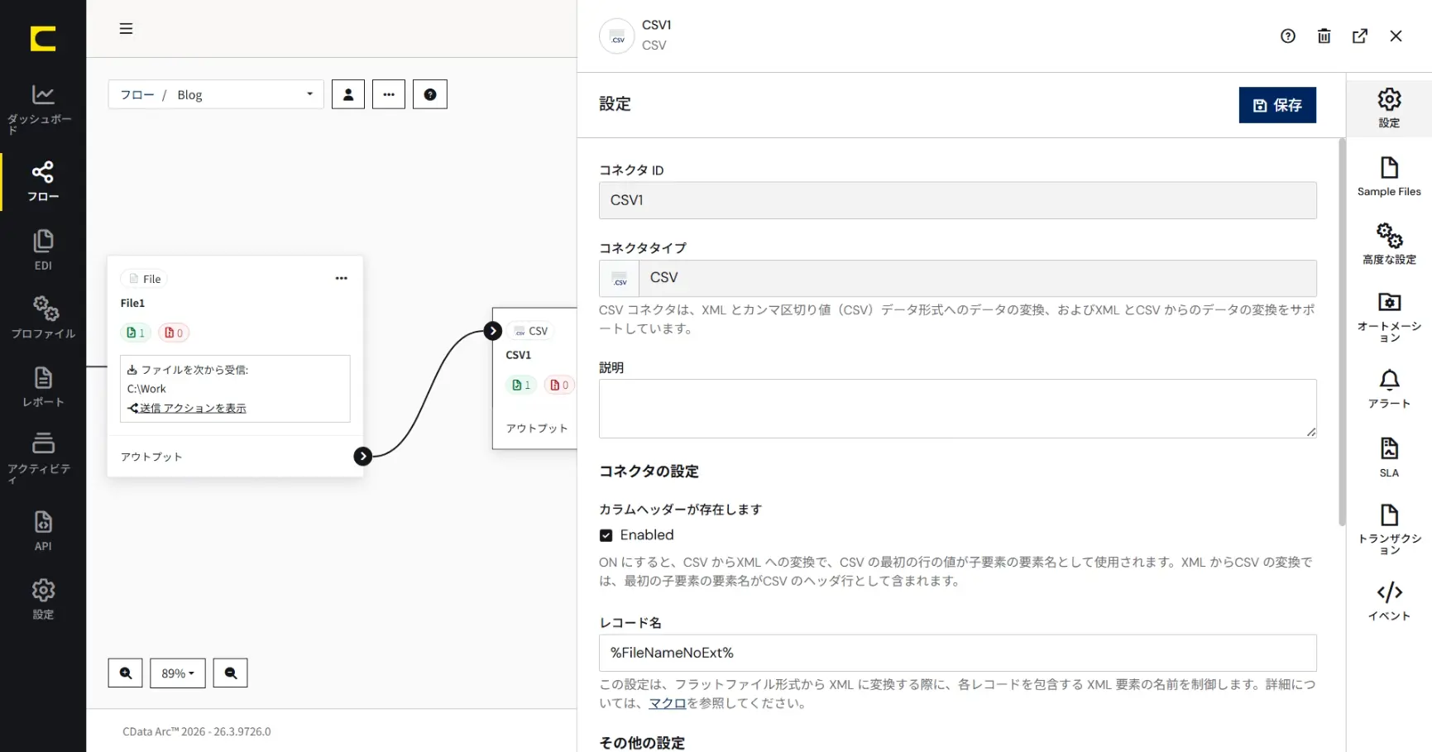Open help for the CSV1 connector
Viewport: 1432px width, 752px height.
pyautogui.click(x=1288, y=36)
